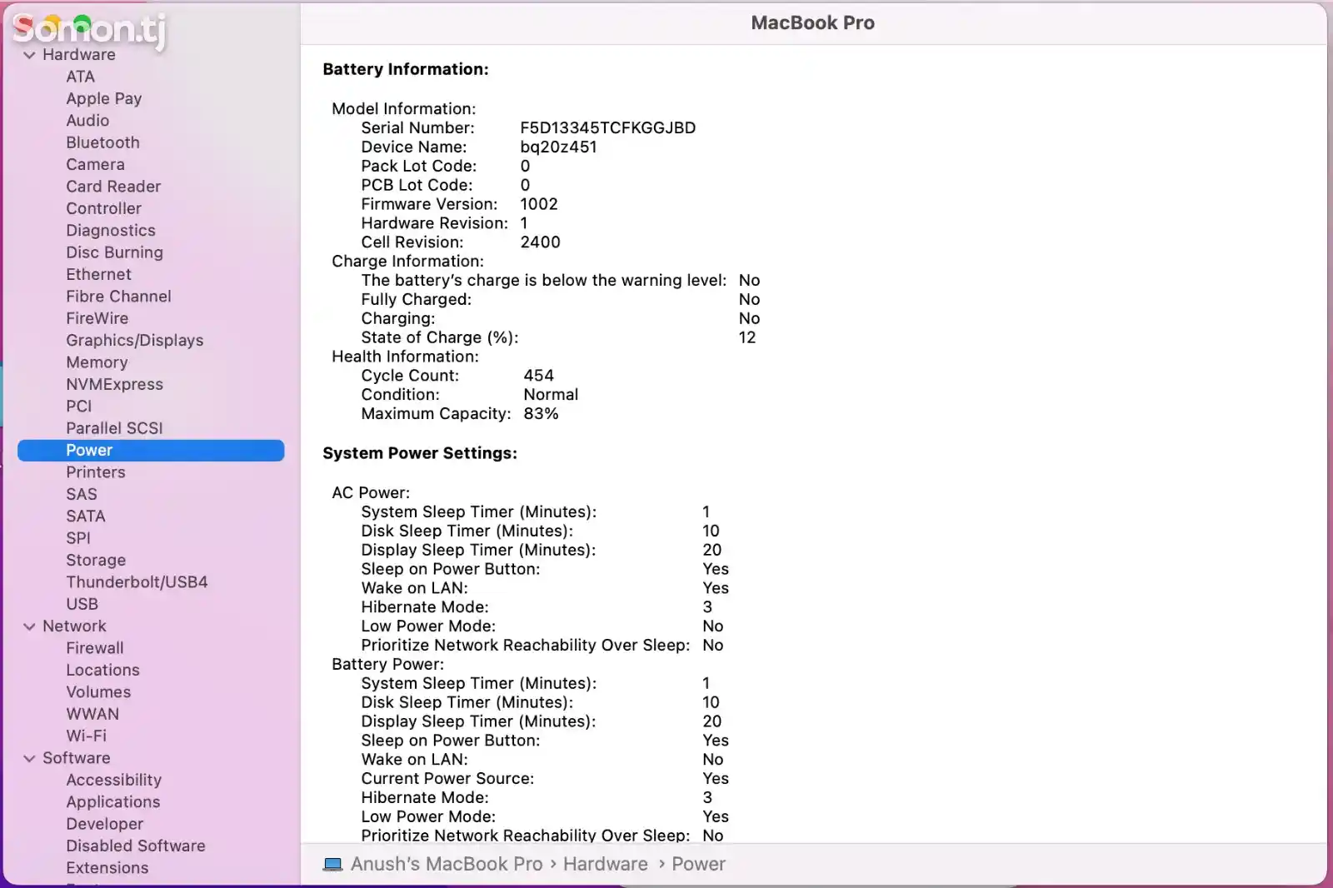
Task: Open Apple Pay hardware info
Action: 104,98
